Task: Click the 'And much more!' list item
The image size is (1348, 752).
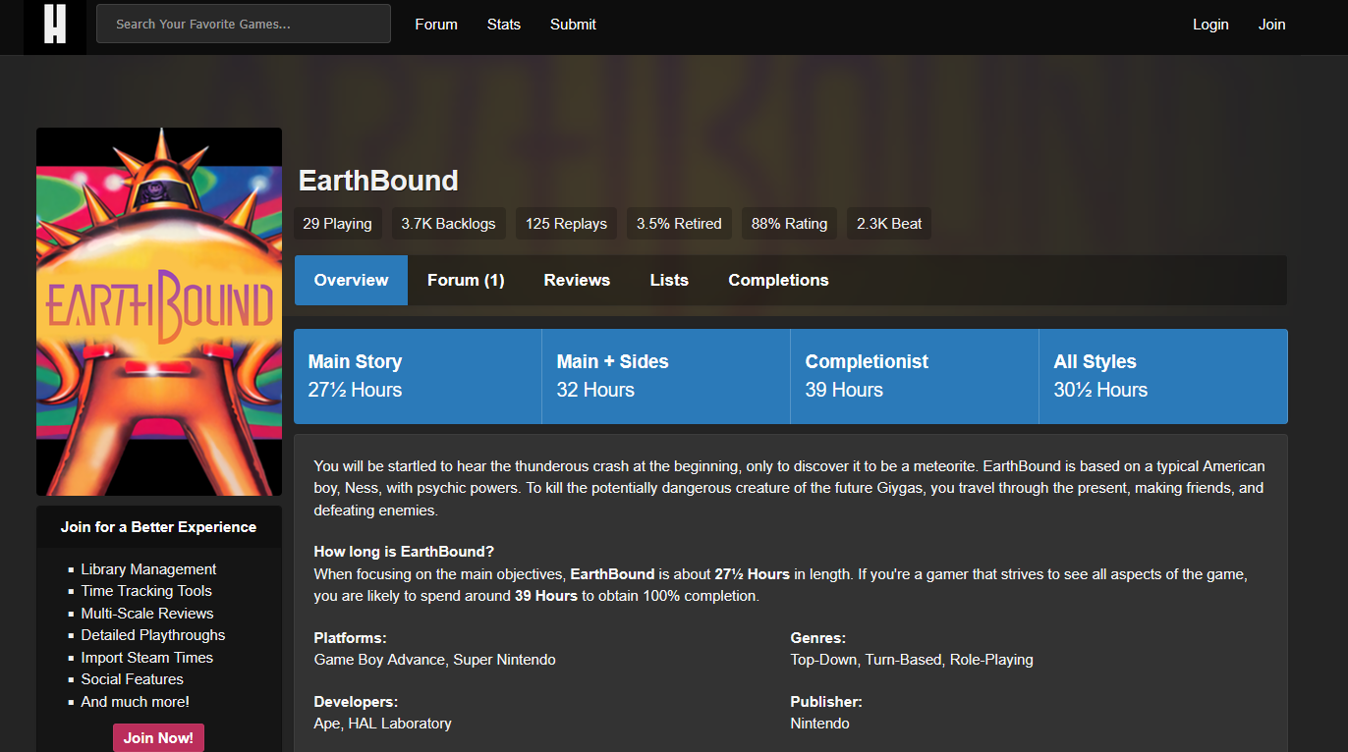Action: pos(135,702)
